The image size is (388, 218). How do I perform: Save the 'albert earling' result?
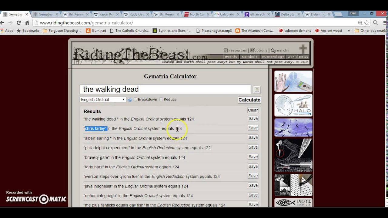[253, 137]
